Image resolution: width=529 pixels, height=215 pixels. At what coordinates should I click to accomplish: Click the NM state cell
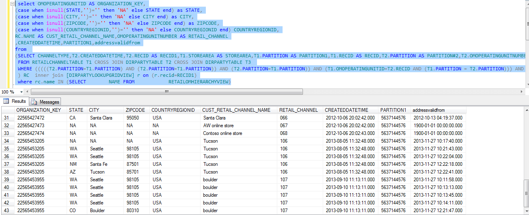(x=78, y=164)
